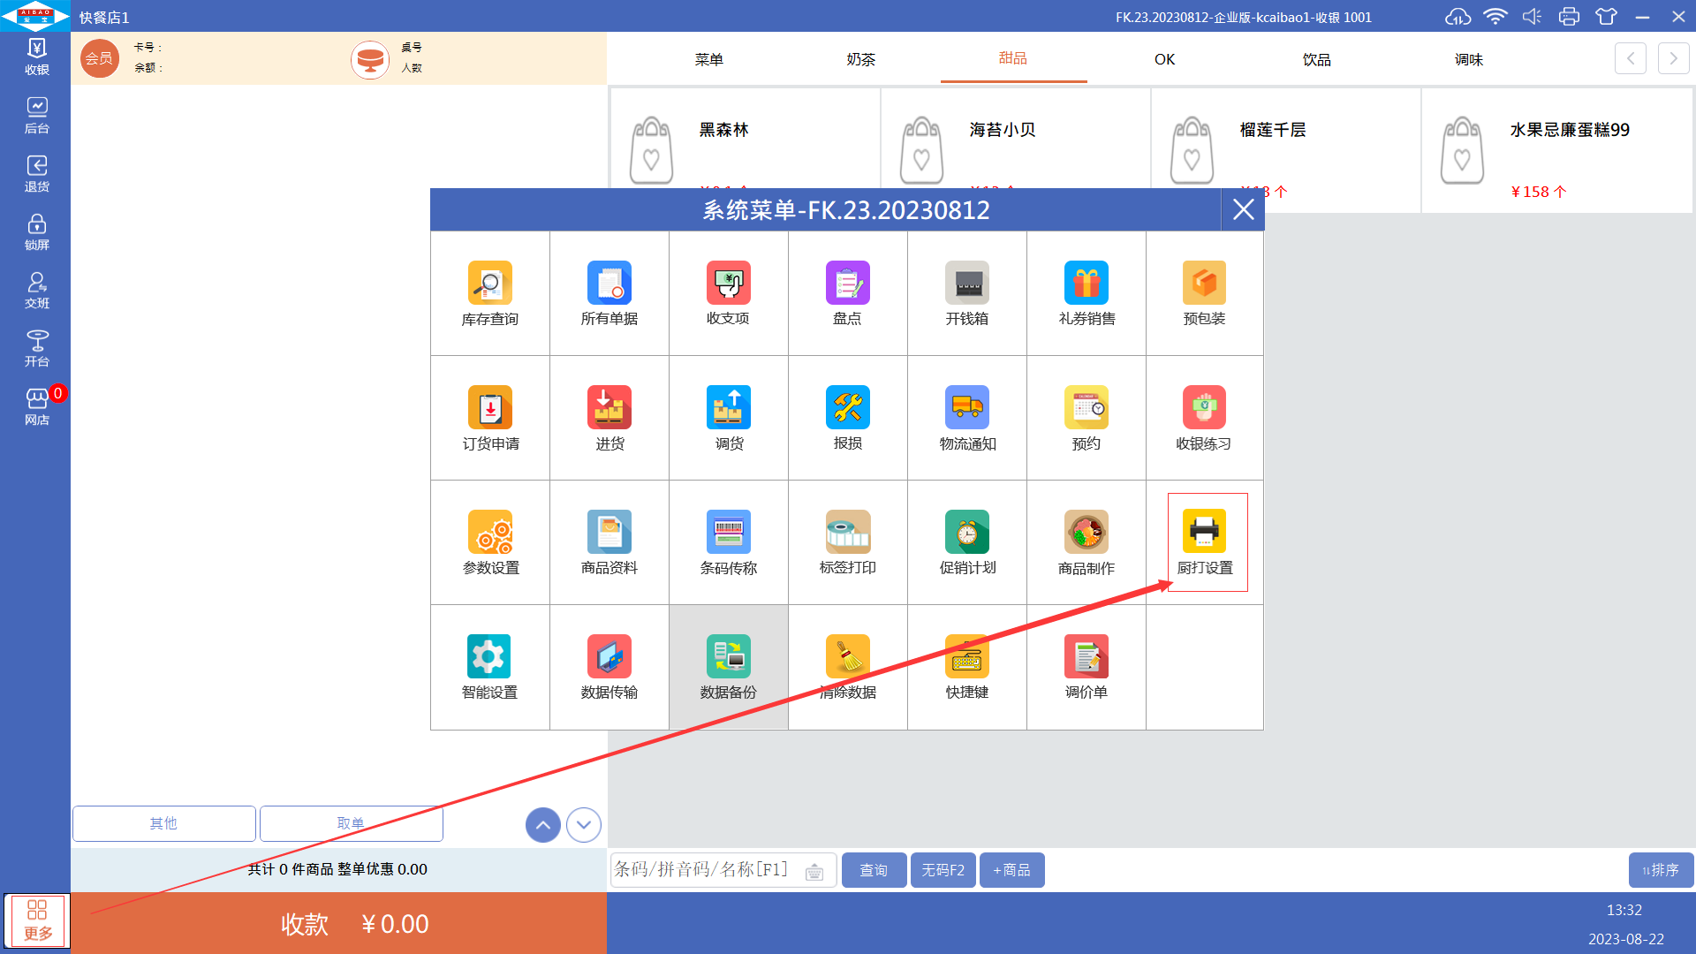Select the 甜品 category tab

(1013, 58)
